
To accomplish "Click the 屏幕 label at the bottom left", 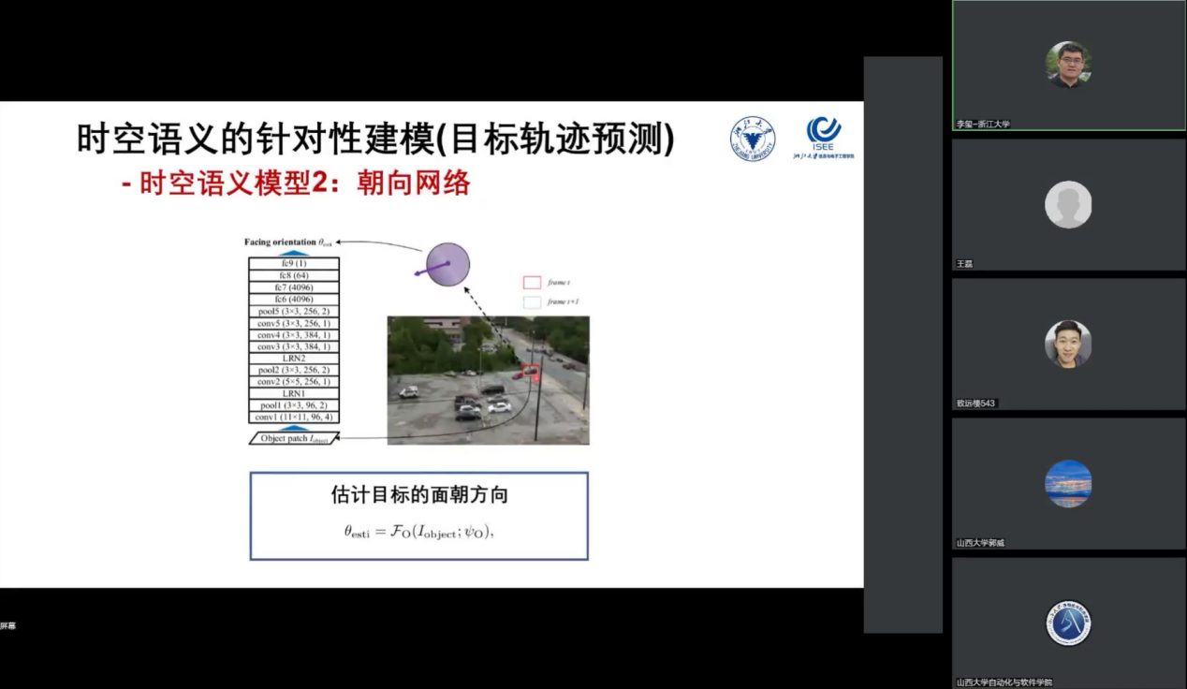I will pyautogui.click(x=7, y=625).
